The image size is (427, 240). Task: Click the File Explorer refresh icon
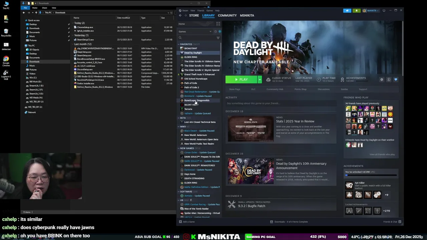pos(171,13)
